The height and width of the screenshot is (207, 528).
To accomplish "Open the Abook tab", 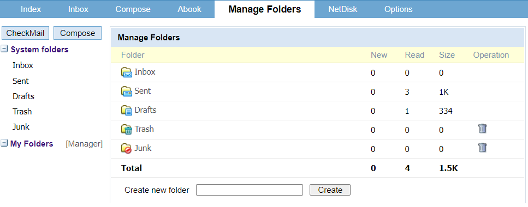I will click(x=189, y=9).
